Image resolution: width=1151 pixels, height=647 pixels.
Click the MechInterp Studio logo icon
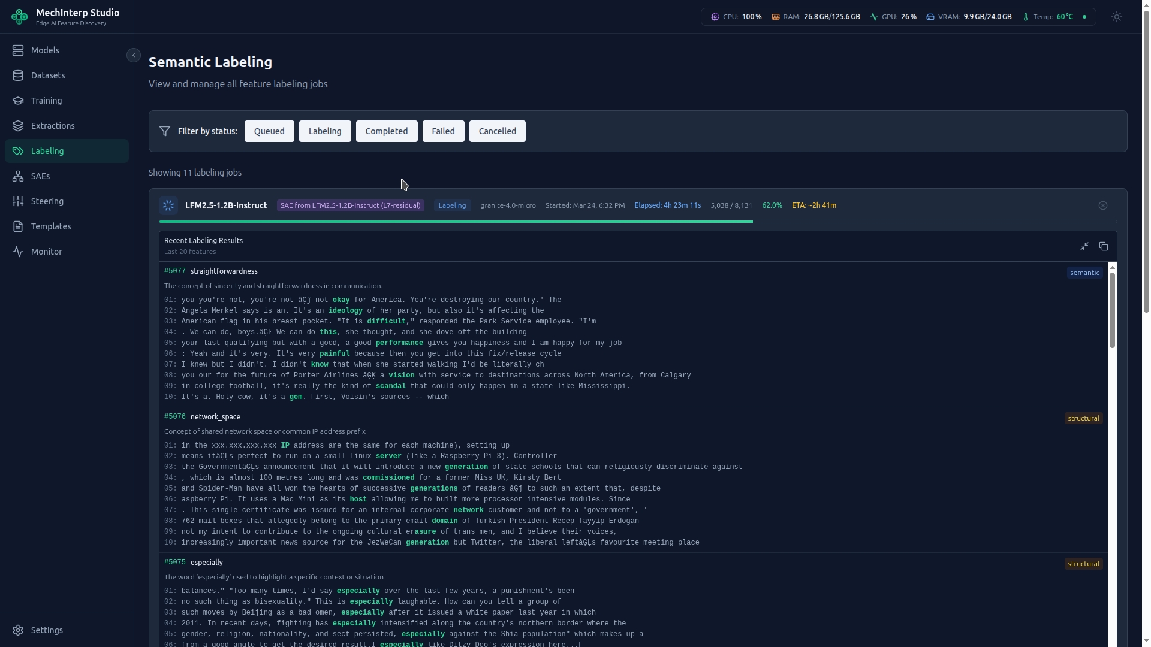pos(19,17)
